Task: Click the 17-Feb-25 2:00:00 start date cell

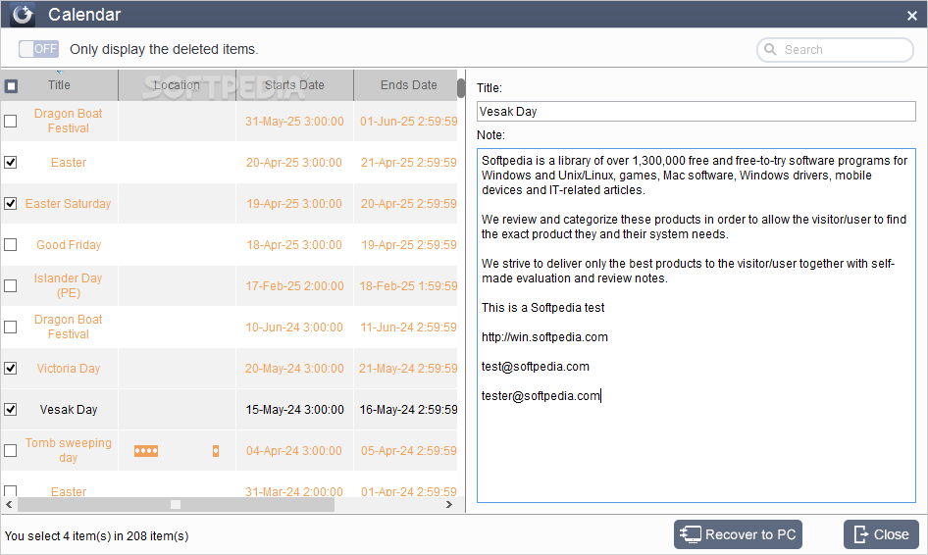Action: (x=294, y=285)
